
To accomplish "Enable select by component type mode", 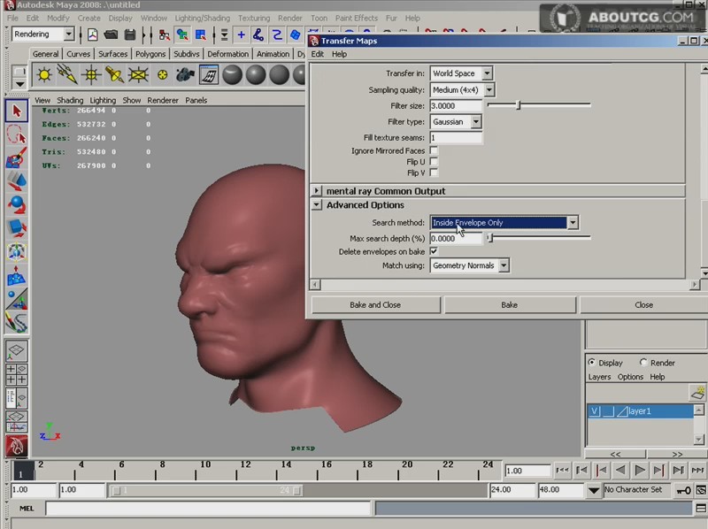I will click(x=201, y=34).
